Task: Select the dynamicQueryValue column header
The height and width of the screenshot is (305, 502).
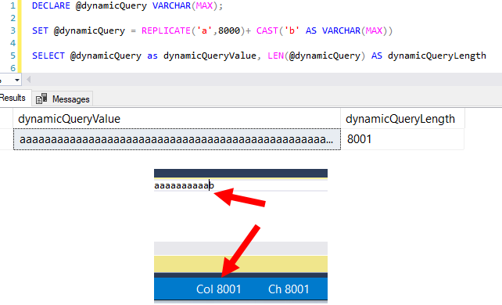Action: [x=177, y=119]
